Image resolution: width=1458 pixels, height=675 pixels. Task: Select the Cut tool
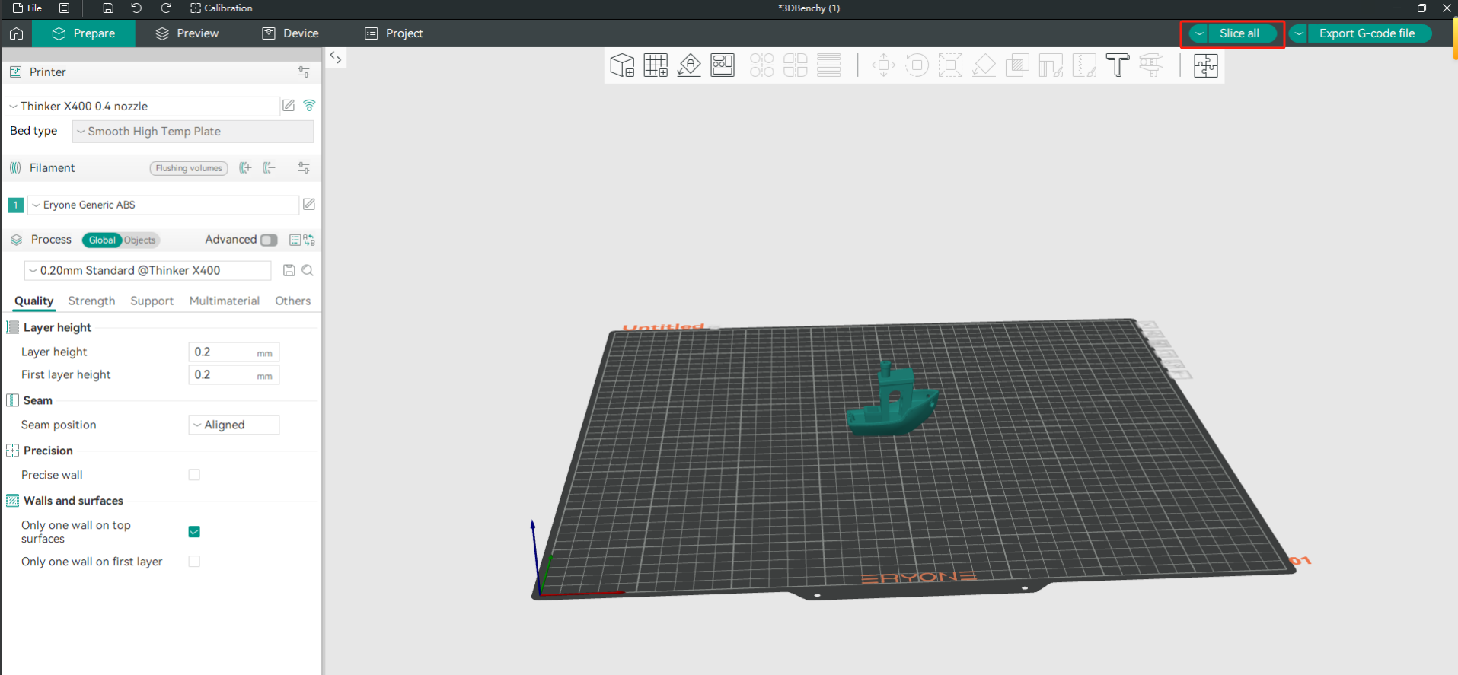[1017, 65]
